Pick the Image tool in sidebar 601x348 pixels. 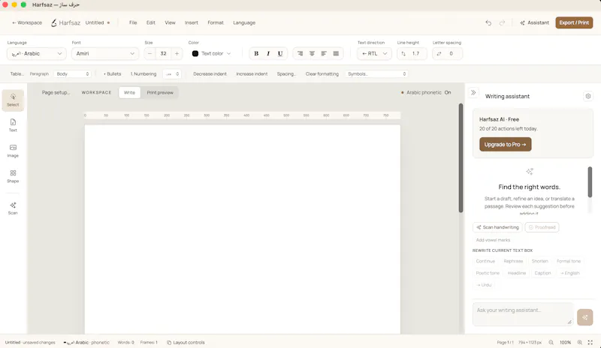pyautogui.click(x=13, y=151)
